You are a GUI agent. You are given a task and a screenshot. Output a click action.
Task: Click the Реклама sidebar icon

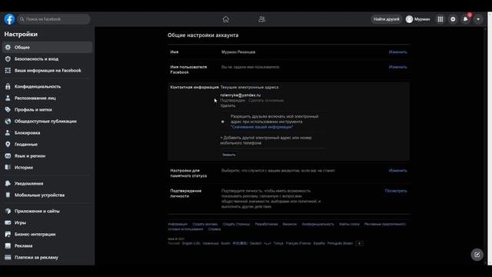[8, 246]
